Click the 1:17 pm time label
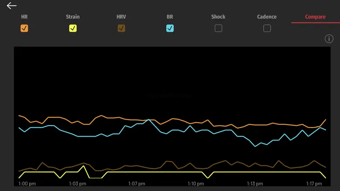 click(314, 184)
